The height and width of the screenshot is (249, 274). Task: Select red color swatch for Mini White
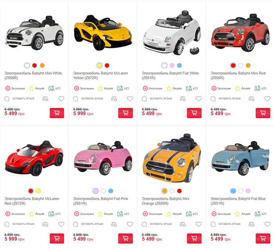(x=34, y=65)
